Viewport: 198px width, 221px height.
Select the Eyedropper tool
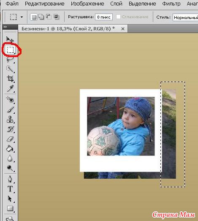pos(10,88)
